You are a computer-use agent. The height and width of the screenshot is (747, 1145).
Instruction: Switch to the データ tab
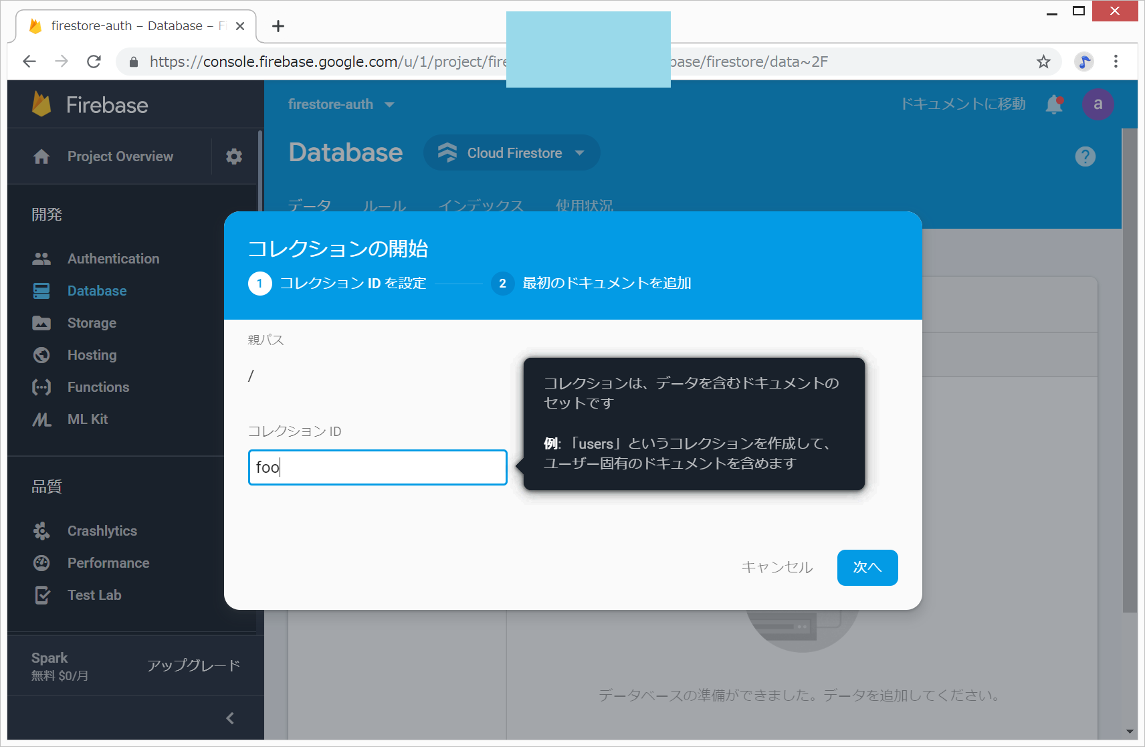[310, 205]
